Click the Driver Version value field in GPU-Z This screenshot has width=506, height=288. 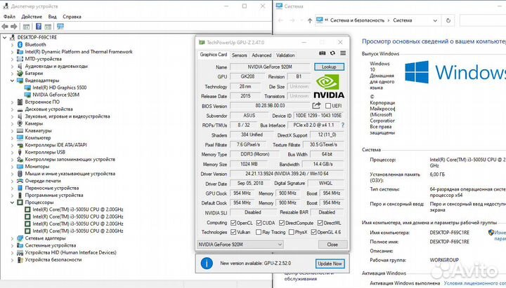pyautogui.click(x=287, y=174)
